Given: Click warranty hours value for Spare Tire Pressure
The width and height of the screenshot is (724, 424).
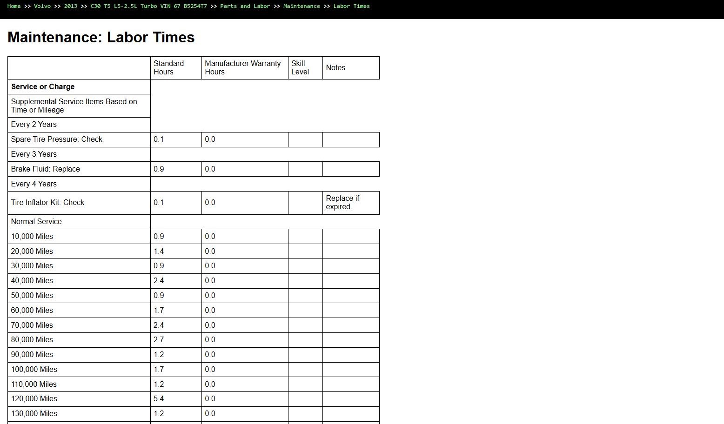Looking at the screenshot, I should point(245,139).
